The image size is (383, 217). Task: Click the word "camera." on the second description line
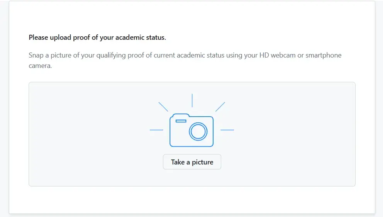point(40,66)
